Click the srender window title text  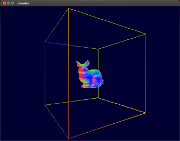click(x=23, y=3)
